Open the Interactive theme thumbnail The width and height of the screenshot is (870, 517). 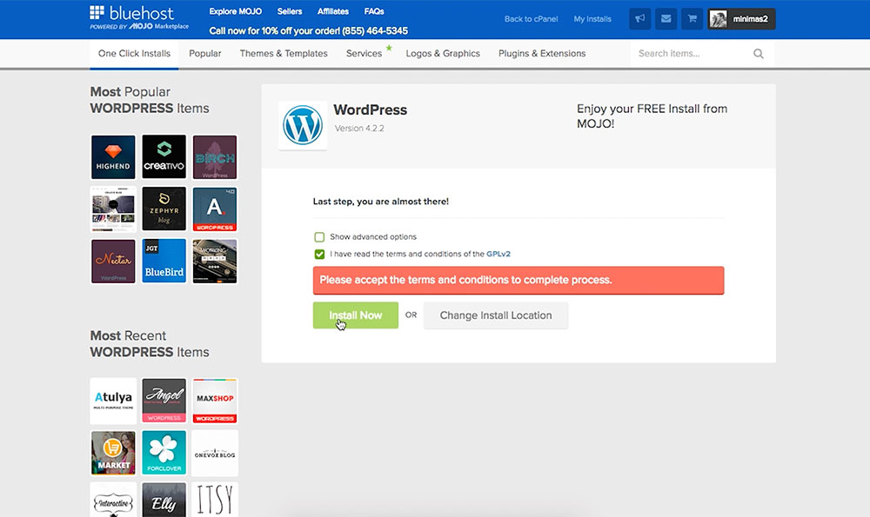coord(113,500)
